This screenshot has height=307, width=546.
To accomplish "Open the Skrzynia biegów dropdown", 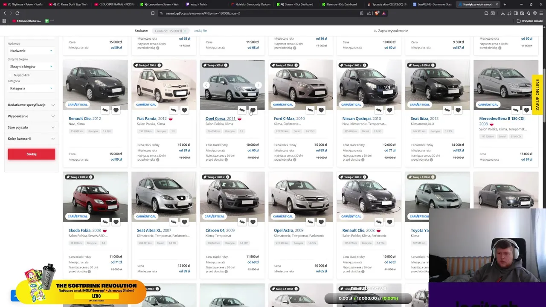I will [x=31, y=67].
